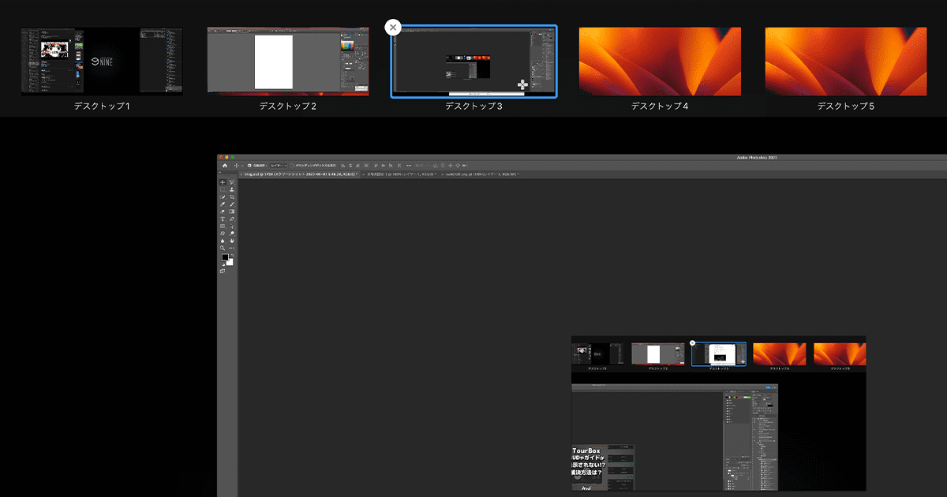Swap foreground and background colors
947x497 pixels.
(x=230, y=255)
